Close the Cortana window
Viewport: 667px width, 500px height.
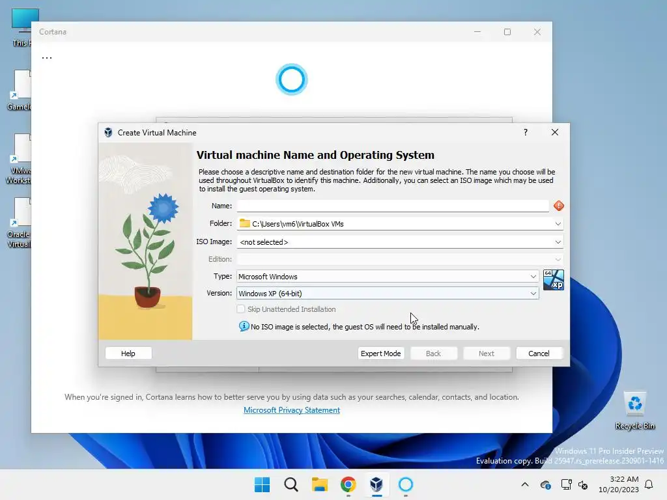click(x=537, y=32)
